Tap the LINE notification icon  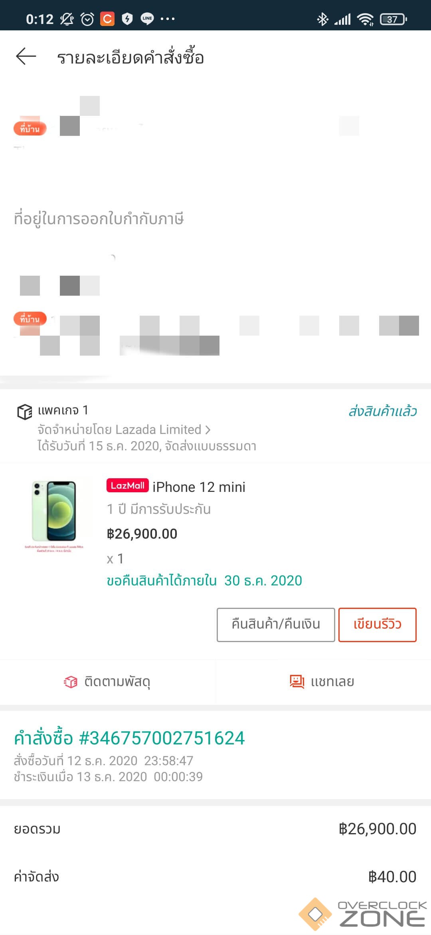coord(147,19)
